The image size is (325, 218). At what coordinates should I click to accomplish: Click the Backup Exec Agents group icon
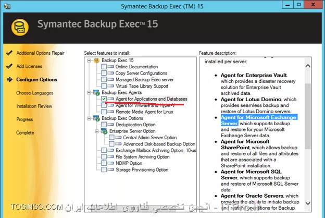pyautogui.click(x=96, y=93)
